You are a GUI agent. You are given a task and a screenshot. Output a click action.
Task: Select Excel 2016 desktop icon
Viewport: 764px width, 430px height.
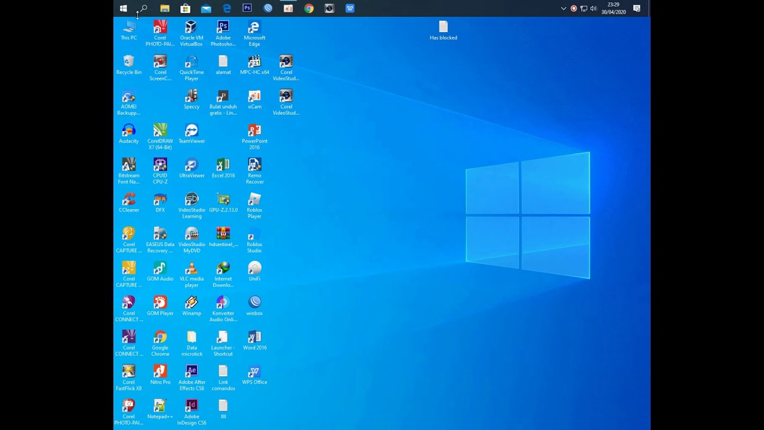click(223, 168)
